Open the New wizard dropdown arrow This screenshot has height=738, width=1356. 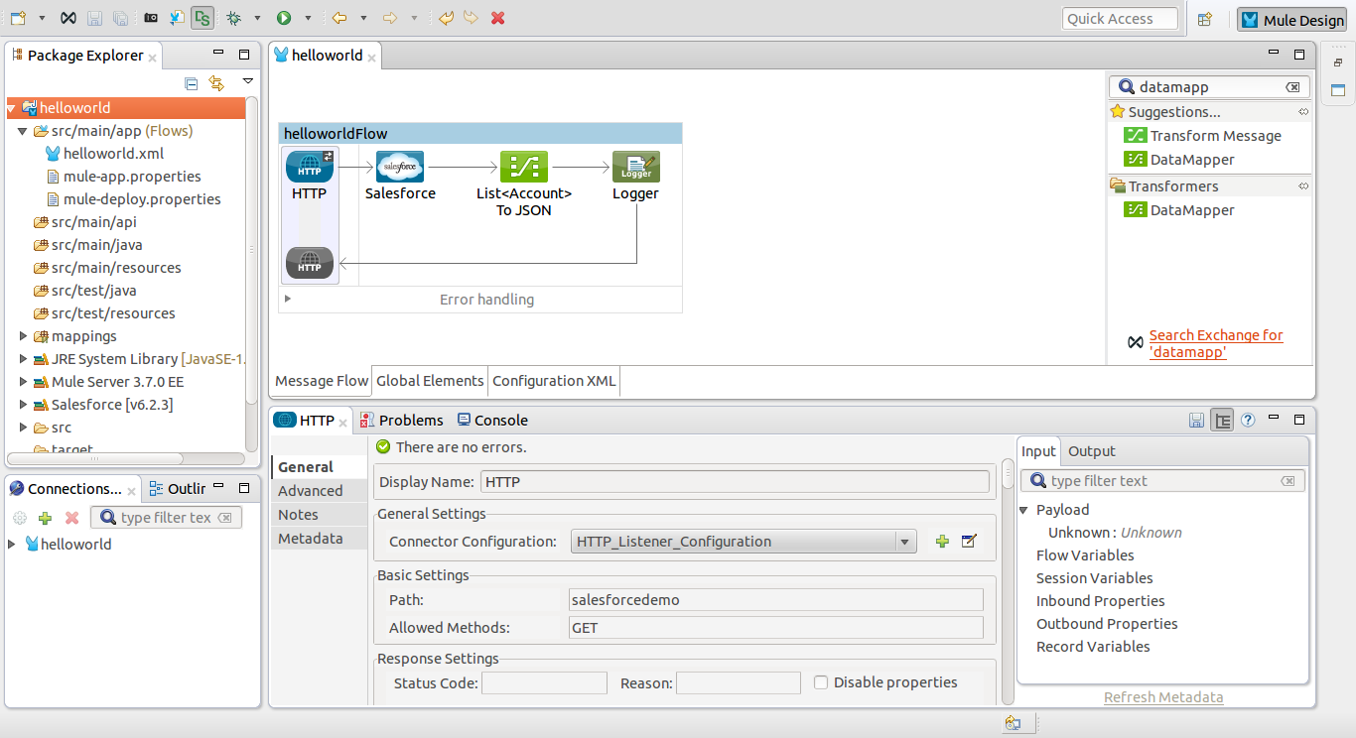[42, 18]
